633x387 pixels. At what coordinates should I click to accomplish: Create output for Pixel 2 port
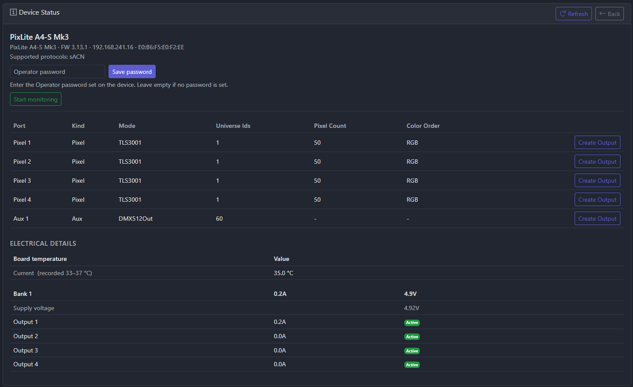point(598,162)
